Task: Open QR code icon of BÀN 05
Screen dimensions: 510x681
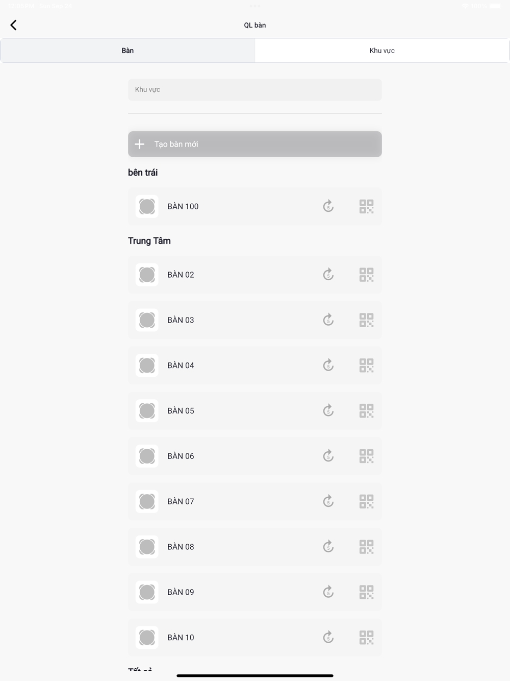Action: click(366, 411)
